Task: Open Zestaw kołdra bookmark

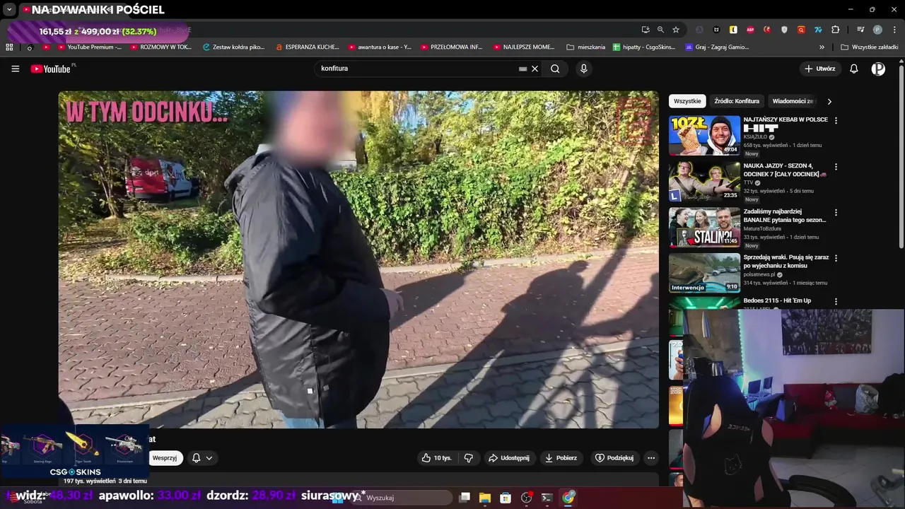Action: tap(233, 47)
